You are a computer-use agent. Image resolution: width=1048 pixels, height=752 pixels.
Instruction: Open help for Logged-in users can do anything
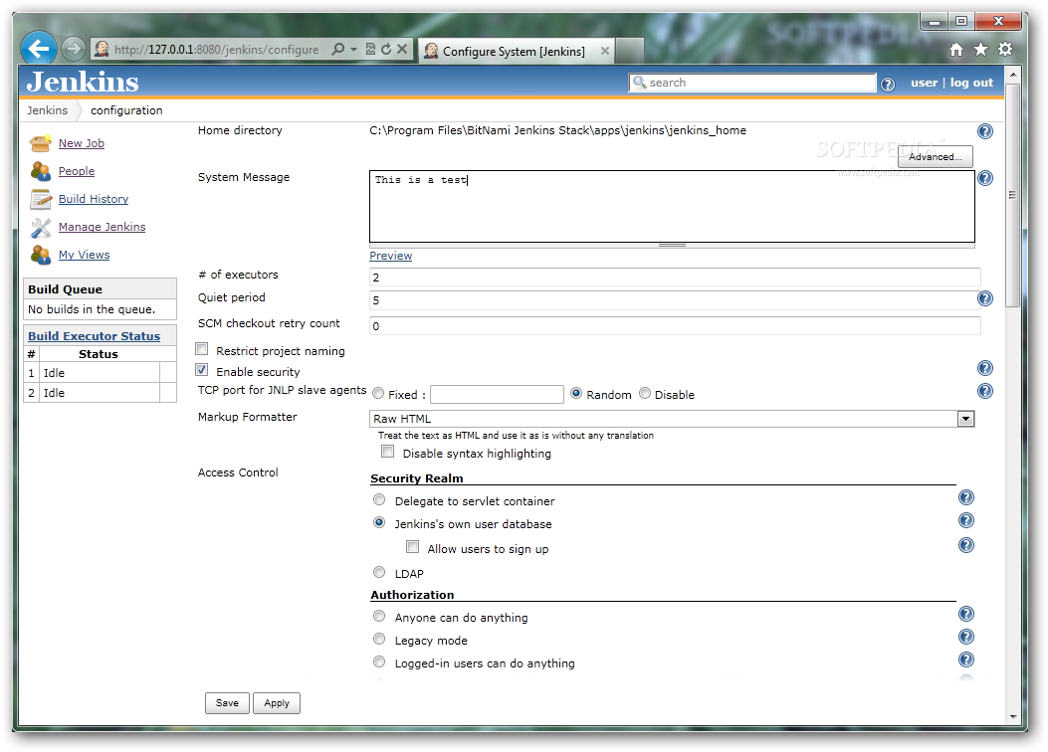point(966,659)
